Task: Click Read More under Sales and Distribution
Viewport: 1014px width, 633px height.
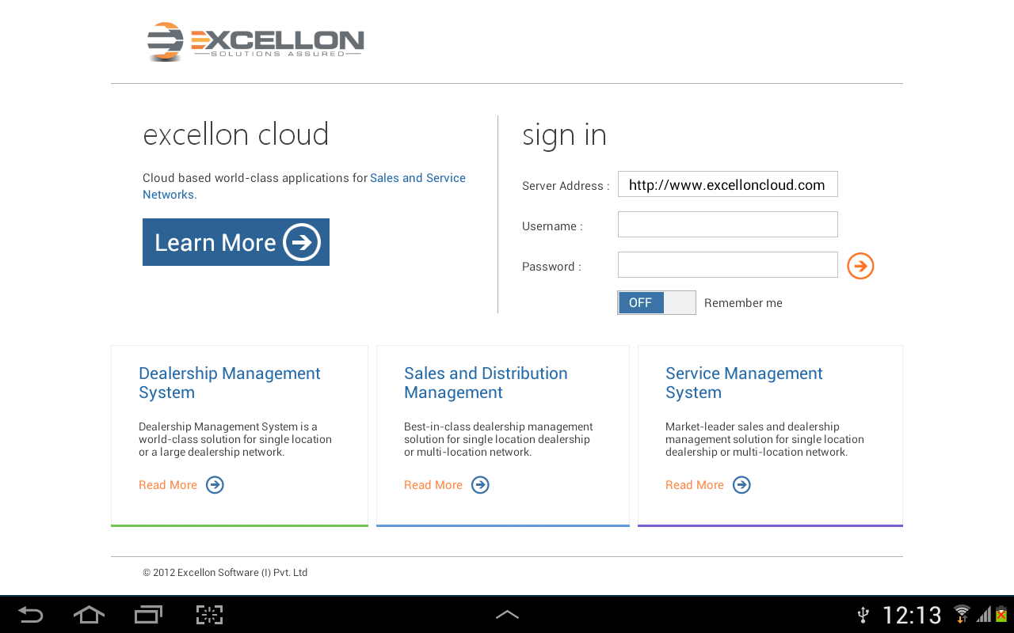Action: coord(433,485)
